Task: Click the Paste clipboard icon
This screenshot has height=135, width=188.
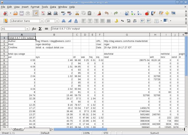Action: coord(90,13)
